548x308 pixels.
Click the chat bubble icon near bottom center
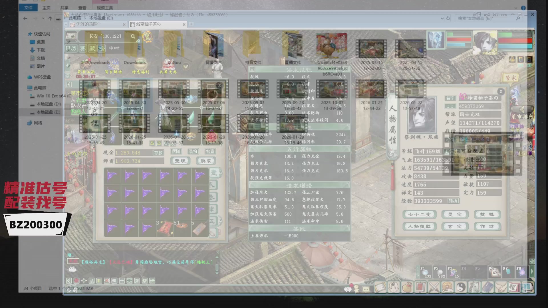click(x=366, y=289)
